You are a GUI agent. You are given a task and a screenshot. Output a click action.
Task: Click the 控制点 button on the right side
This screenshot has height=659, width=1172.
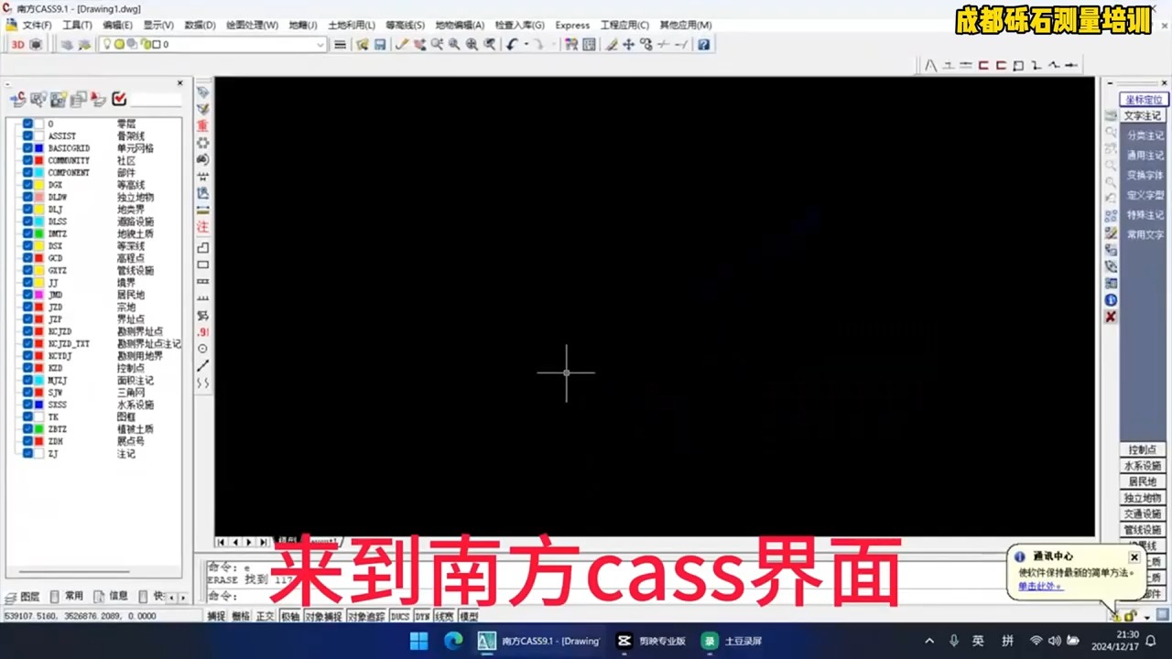1142,449
